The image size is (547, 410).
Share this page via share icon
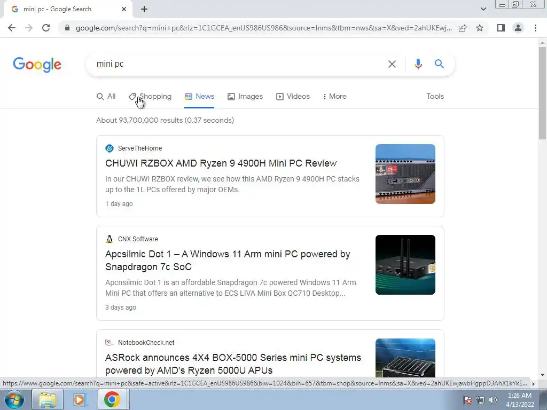(x=463, y=28)
